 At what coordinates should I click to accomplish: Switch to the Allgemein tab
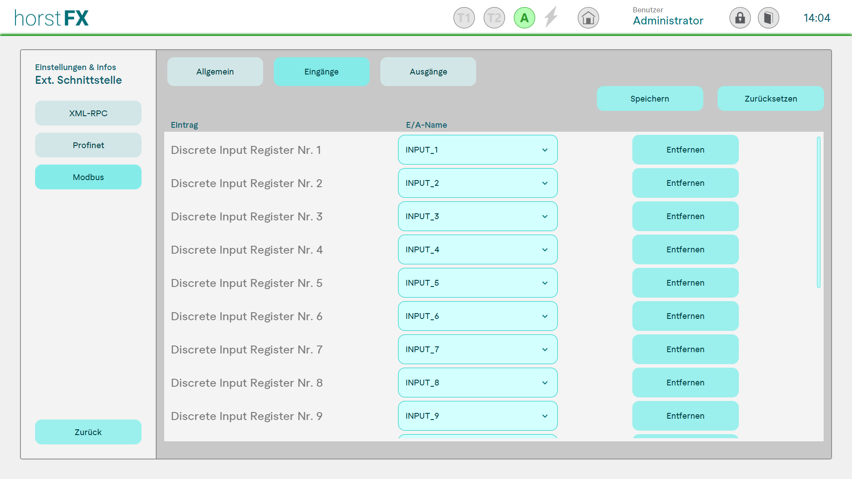click(215, 72)
